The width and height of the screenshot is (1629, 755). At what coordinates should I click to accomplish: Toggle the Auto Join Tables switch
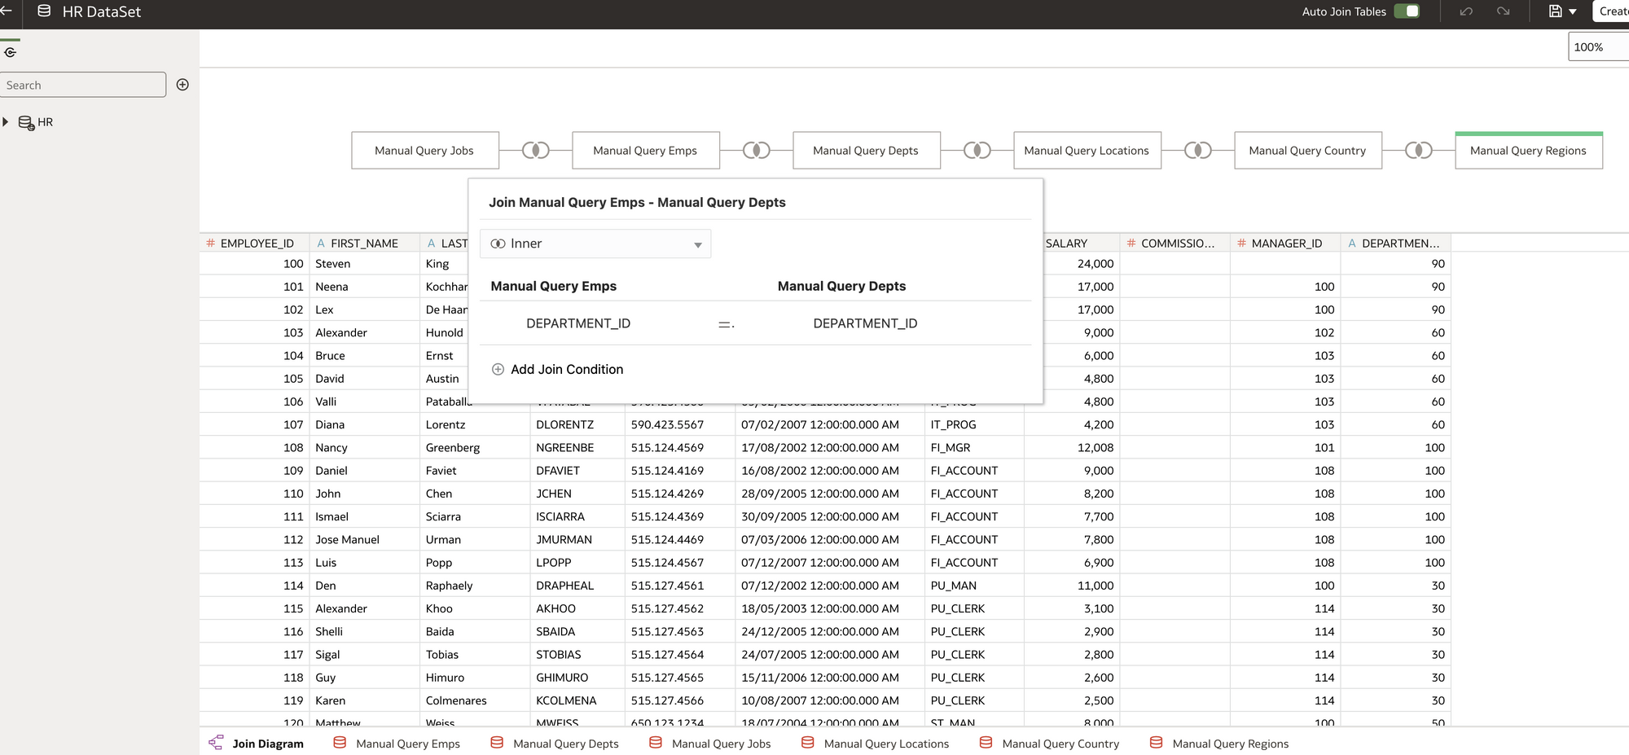click(x=1407, y=11)
